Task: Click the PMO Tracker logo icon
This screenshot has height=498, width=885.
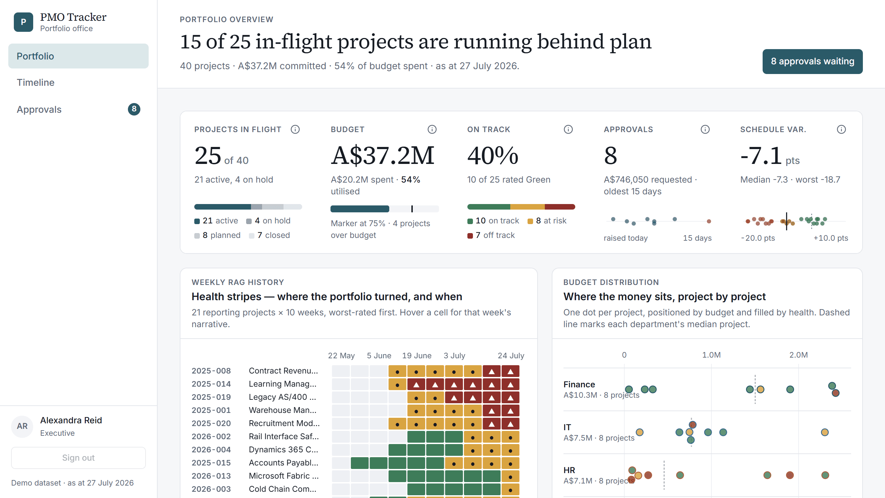Action: [24, 22]
